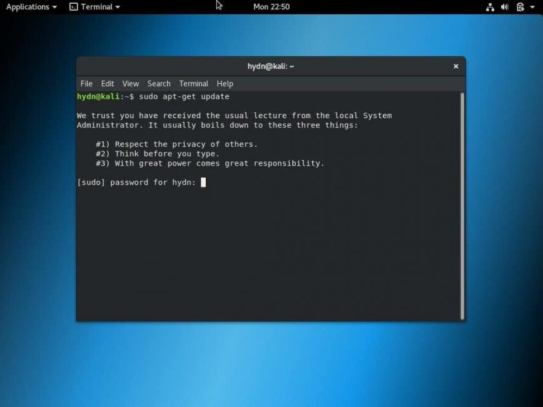This screenshot has width=543, height=407.
Task: Open the File menu
Action: [86, 84]
